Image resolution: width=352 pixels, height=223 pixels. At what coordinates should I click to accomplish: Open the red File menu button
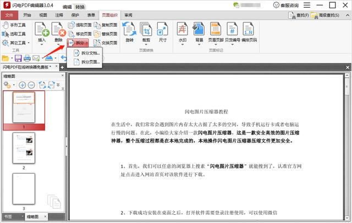click(x=9, y=15)
